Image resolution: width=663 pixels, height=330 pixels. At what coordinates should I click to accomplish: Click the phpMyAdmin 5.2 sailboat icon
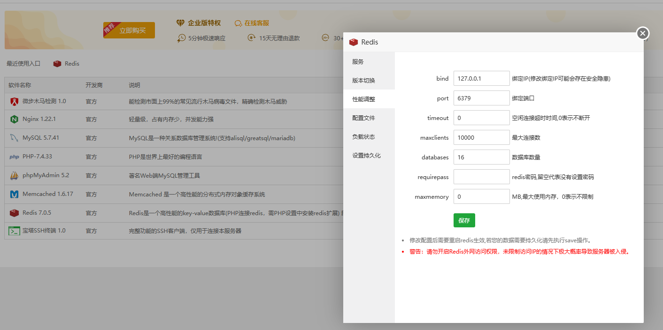tap(14, 175)
